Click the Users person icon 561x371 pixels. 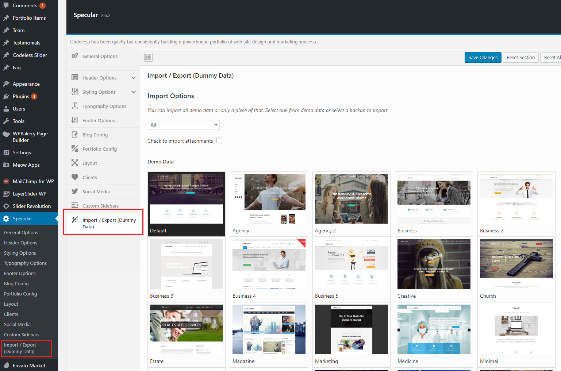pos(6,109)
